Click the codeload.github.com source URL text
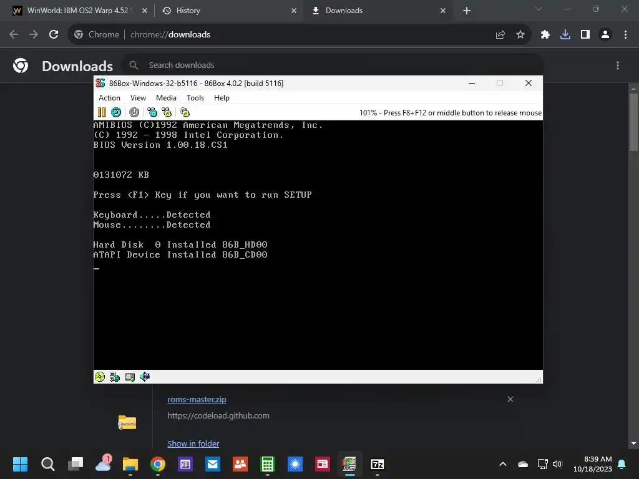 tap(218, 416)
